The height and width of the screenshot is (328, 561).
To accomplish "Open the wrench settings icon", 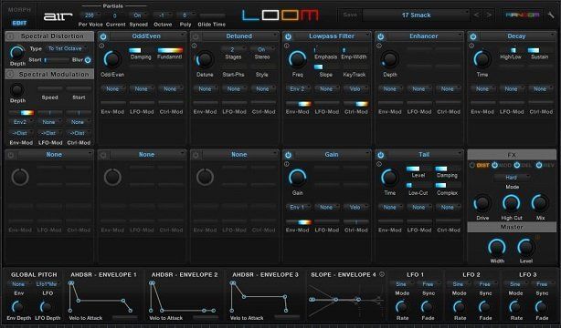I will point(551,15).
